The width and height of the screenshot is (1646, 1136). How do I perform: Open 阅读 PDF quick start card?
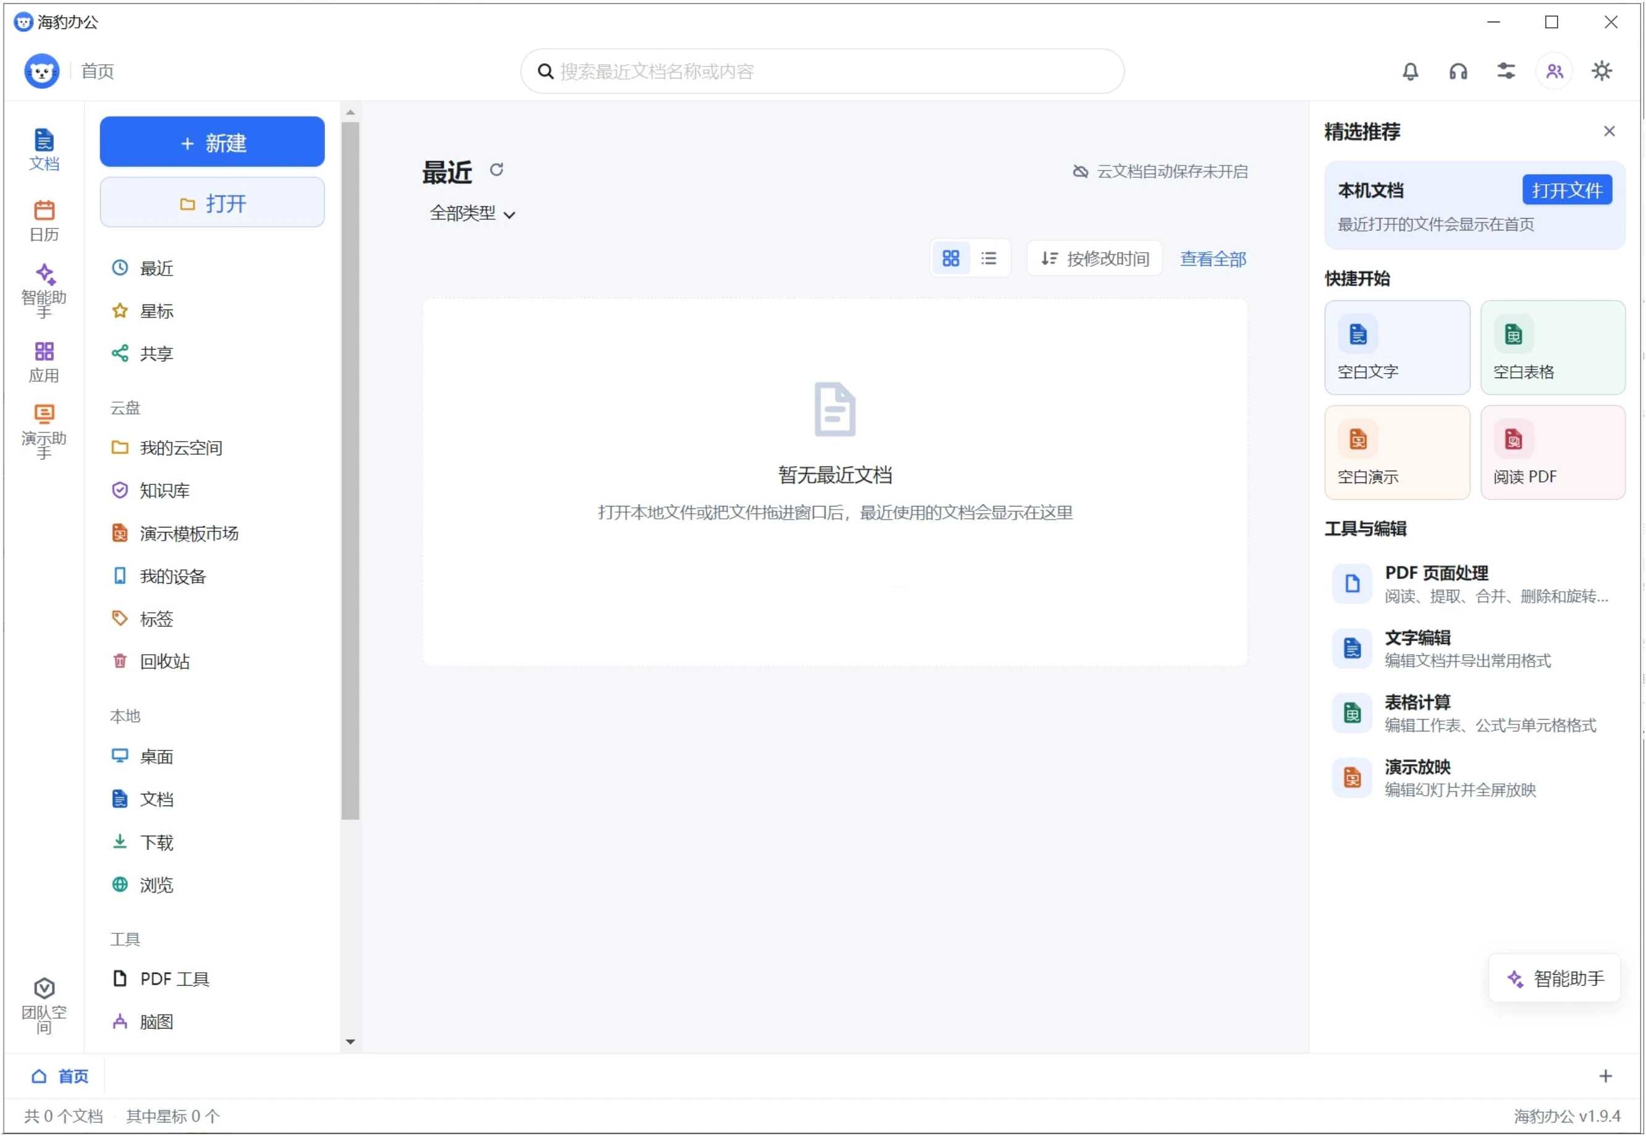(1553, 452)
